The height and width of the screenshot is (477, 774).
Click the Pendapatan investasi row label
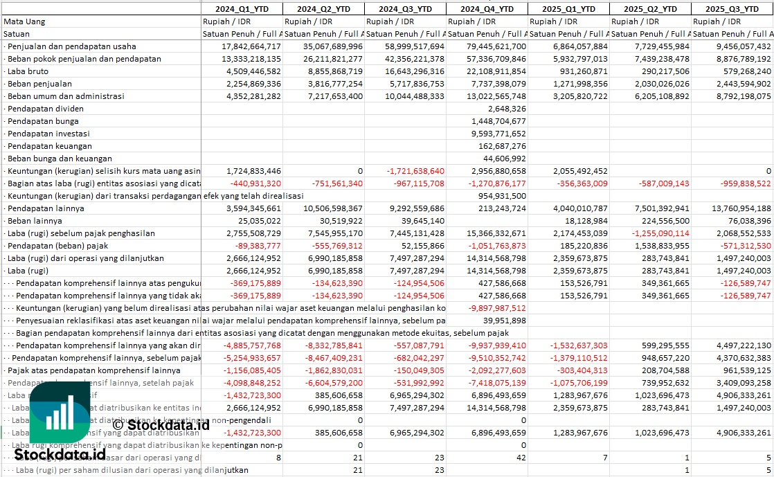pyautogui.click(x=48, y=134)
